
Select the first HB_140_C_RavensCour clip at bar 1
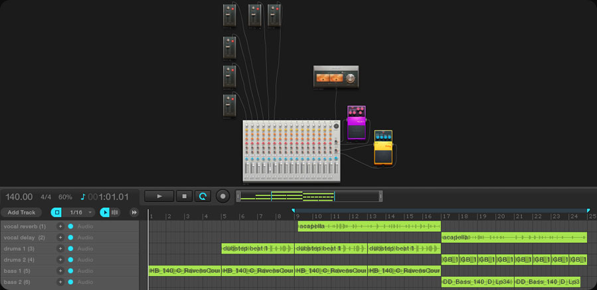pyautogui.click(x=185, y=271)
